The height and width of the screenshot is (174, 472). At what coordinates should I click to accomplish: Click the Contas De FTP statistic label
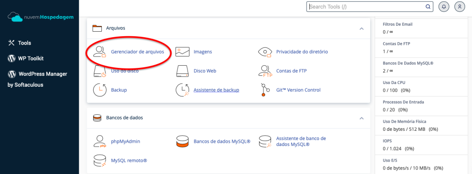396,44
